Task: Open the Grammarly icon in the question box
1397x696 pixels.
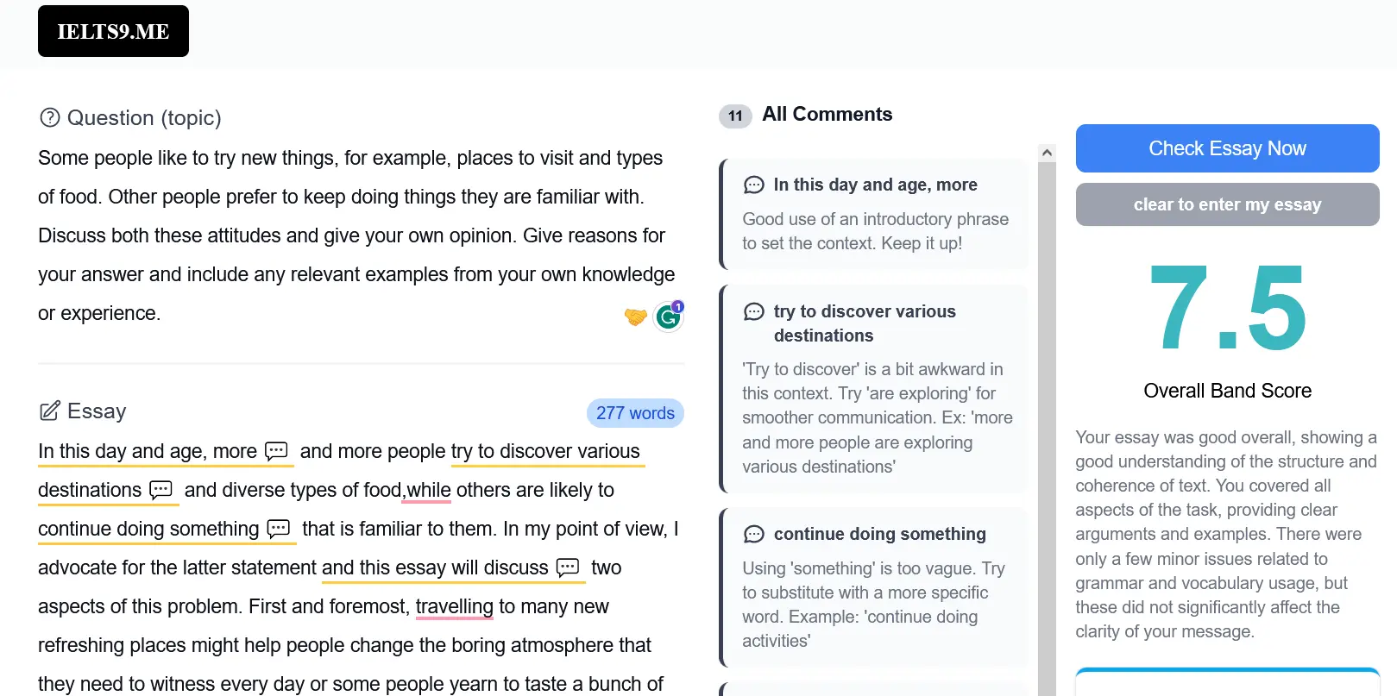Action: coord(669,317)
